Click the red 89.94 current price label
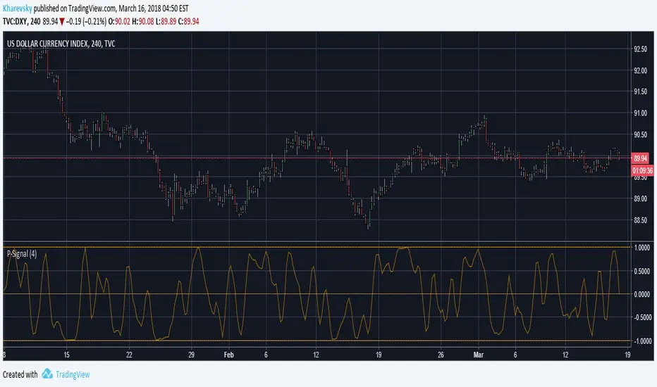This screenshot has width=657, height=387. click(640, 158)
